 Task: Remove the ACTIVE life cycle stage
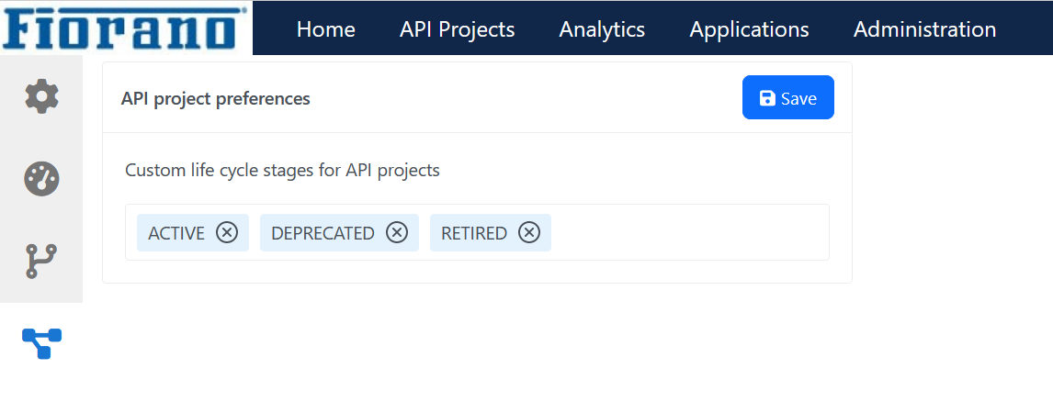coord(227,232)
